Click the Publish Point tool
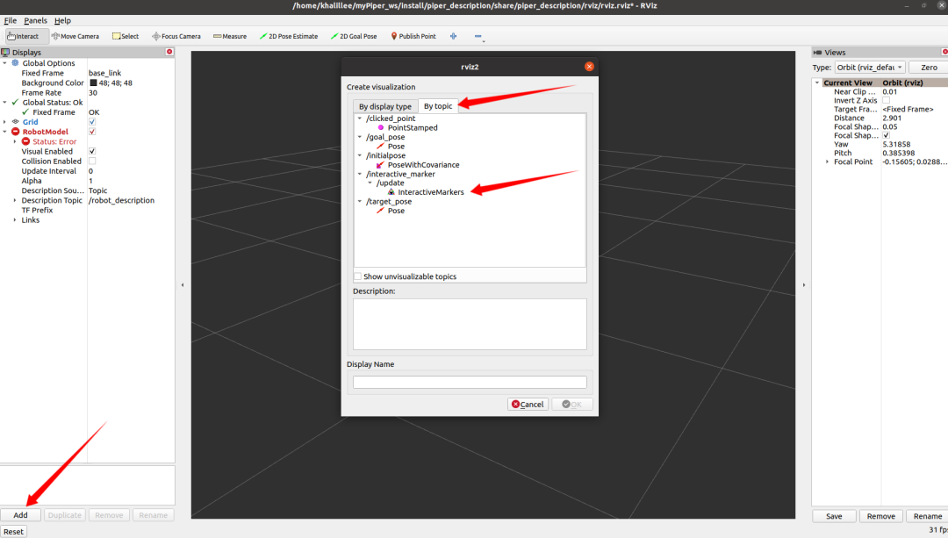 tap(413, 36)
